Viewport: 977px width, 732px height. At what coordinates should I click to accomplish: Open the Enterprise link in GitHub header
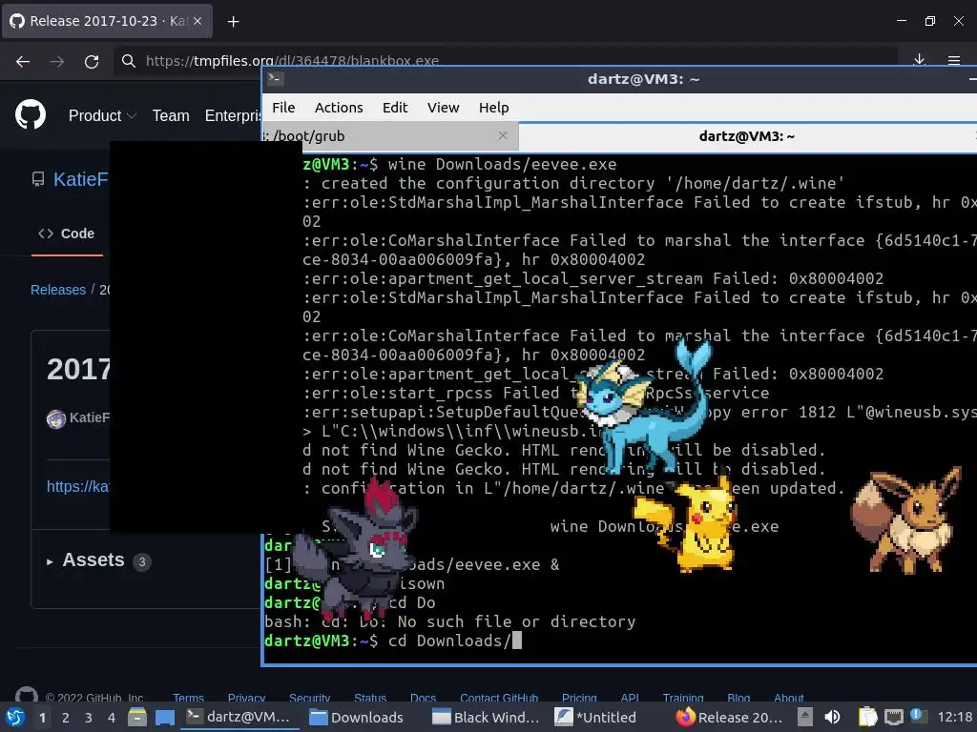233,115
